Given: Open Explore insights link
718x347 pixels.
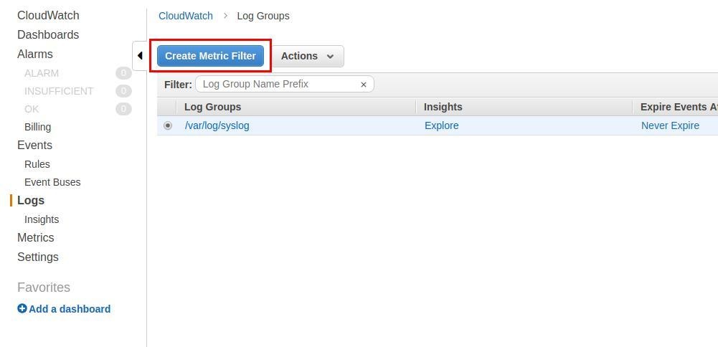Looking at the screenshot, I should [x=441, y=125].
